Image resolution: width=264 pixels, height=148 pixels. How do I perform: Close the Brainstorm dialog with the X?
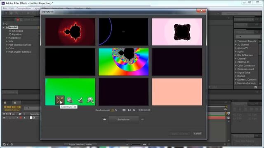201,11
